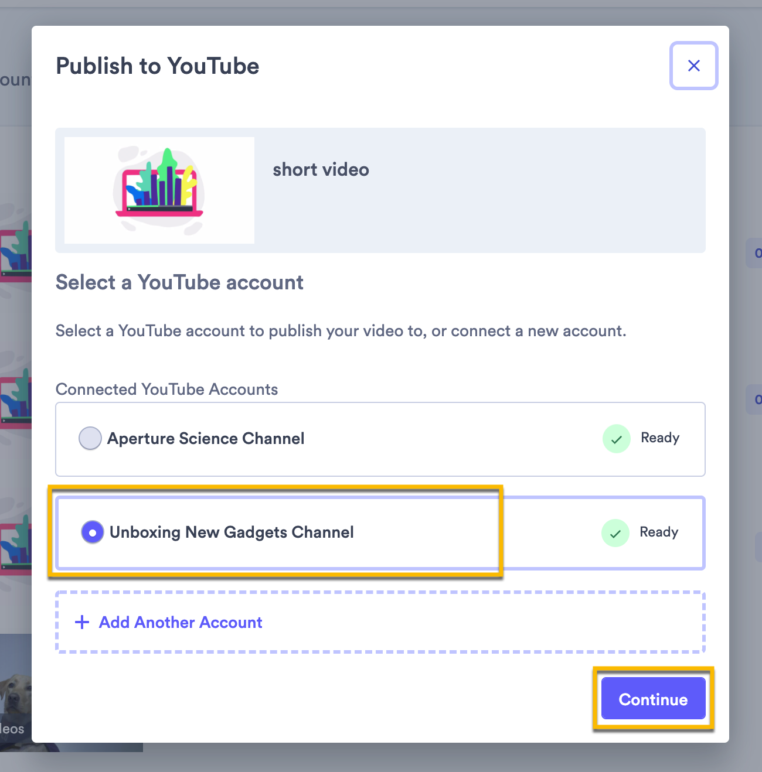The image size is (762, 772).
Task: Click the dog photo thumbnail behind the dialog
Action: point(15,692)
